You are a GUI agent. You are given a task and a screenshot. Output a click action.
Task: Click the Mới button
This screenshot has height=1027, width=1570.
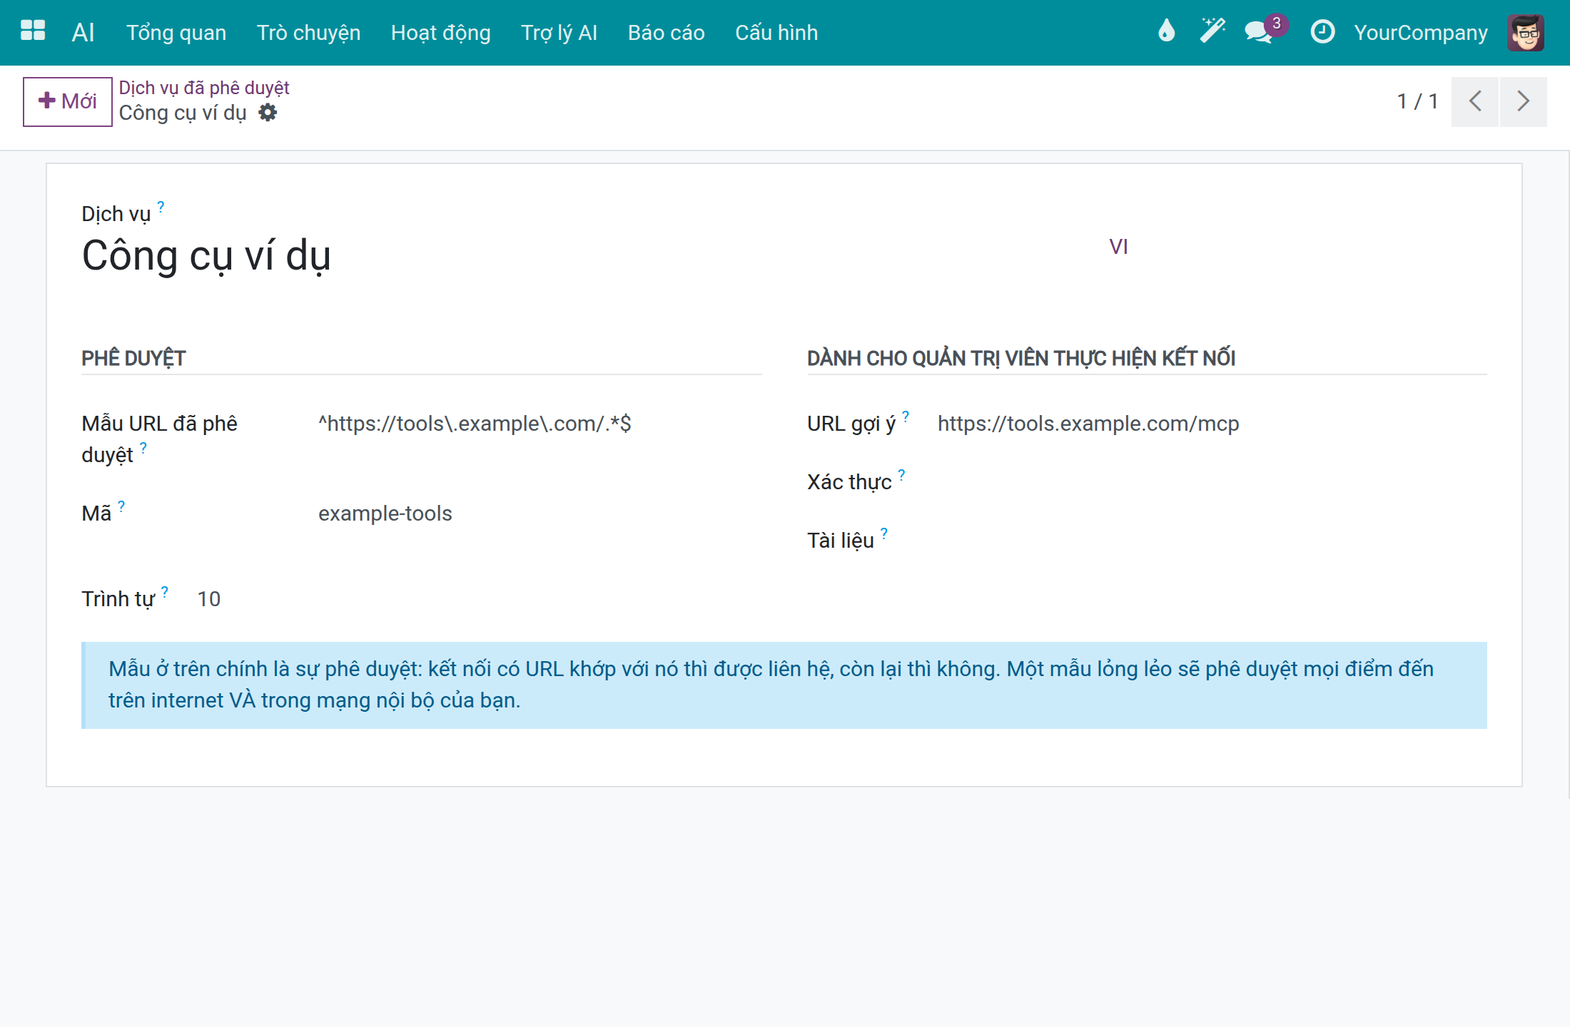(x=68, y=101)
